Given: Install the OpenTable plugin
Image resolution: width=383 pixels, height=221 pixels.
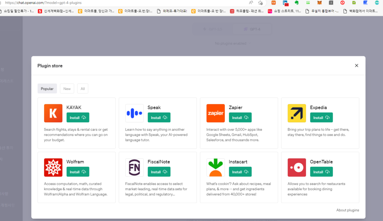Looking at the screenshot, I should coord(321,172).
